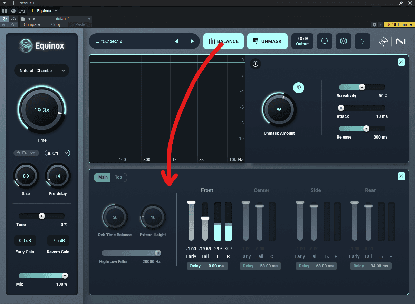Click the Early Gain value field
Screen dimensions: 415x304
(x=25, y=241)
